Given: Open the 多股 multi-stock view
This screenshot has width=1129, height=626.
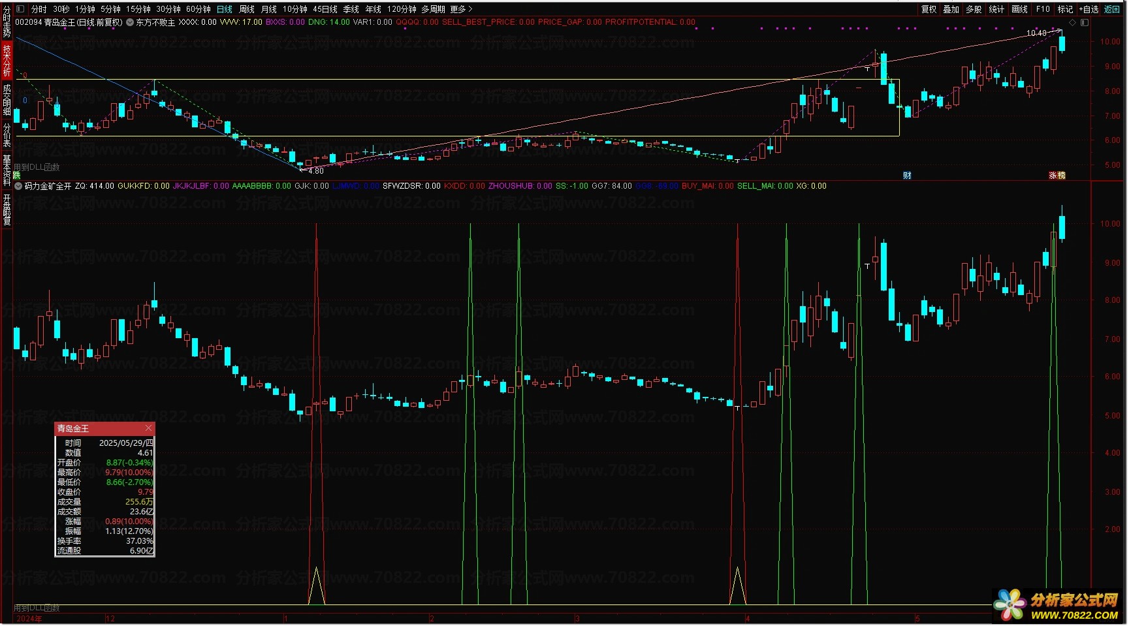Looking at the screenshot, I should coord(974,9).
